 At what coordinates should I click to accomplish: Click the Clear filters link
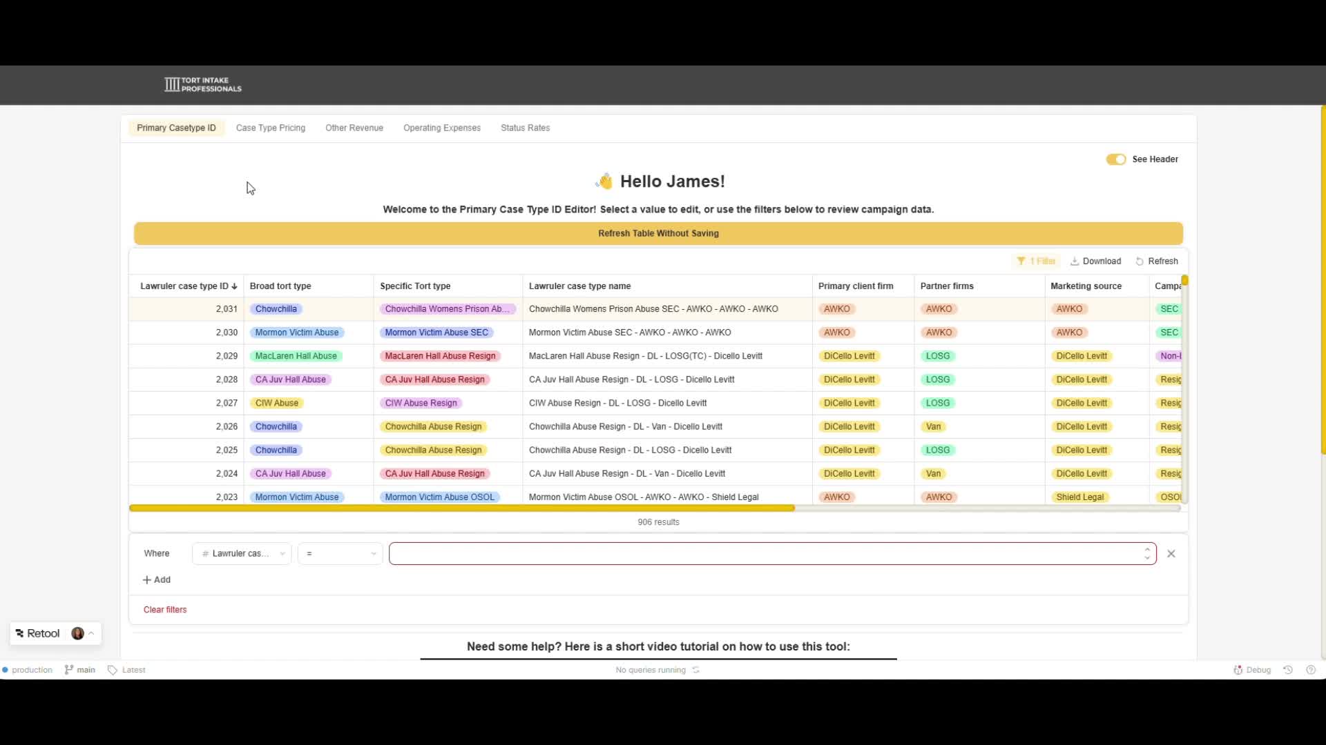pyautogui.click(x=165, y=610)
